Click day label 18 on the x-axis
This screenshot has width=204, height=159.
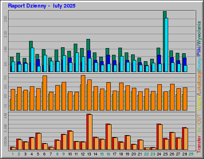pyautogui.click(x=121, y=154)
